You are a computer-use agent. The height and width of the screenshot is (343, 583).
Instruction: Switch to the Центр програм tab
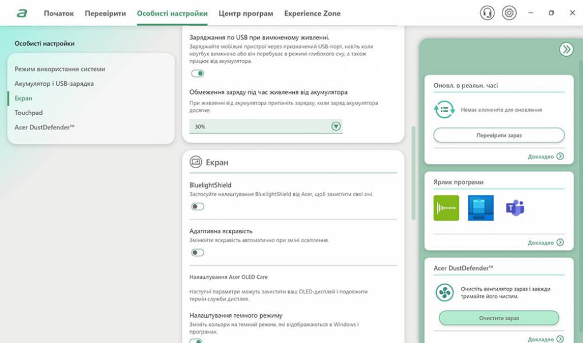pos(246,13)
